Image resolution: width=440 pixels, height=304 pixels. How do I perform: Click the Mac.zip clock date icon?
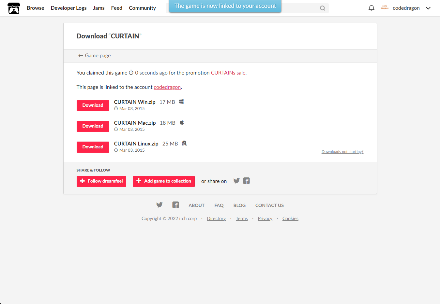click(116, 129)
